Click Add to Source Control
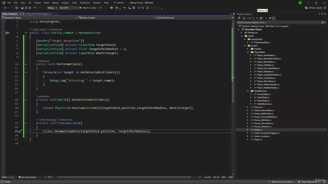 point(281,182)
